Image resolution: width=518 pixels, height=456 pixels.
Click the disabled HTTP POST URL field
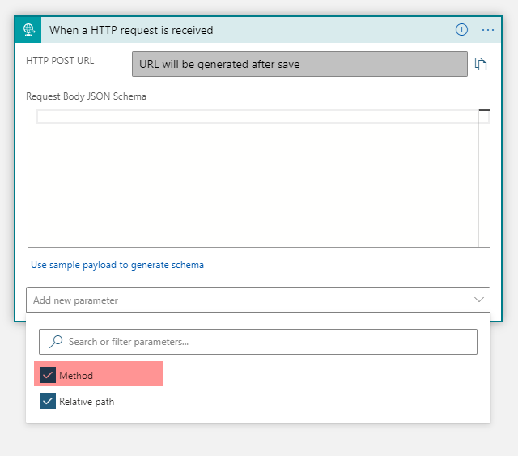tap(299, 64)
